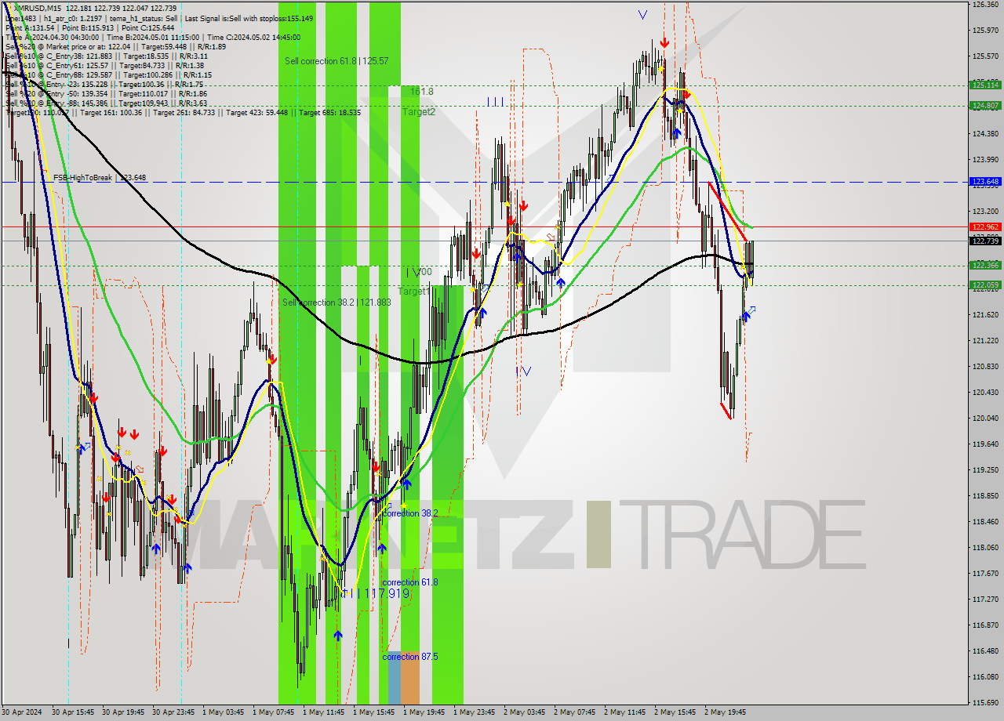Click the 120.040 price axis label
This screenshot has width=1004, height=721.
tap(985, 418)
